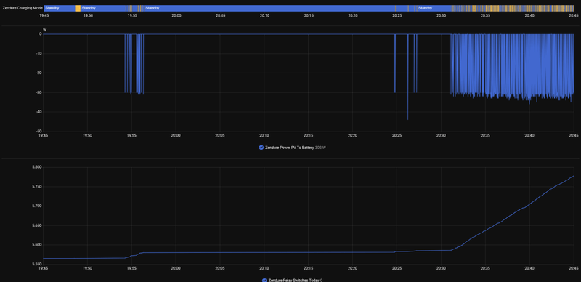The width and height of the screenshot is (581, 282).
Task: Click the Standby segment starting at 19:50
Action: (x=102, y=8)
